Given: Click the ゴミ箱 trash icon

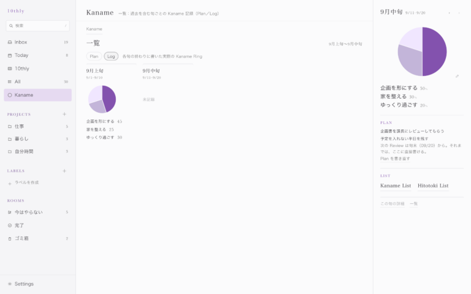Looking at the screenshot, I should (10, 239).
